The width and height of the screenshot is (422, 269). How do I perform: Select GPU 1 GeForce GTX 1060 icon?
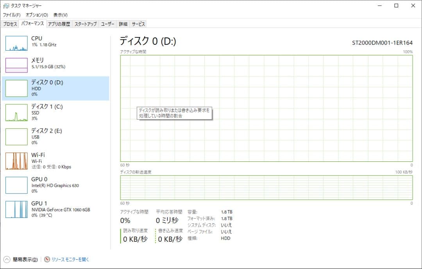[x=16, y=209]
